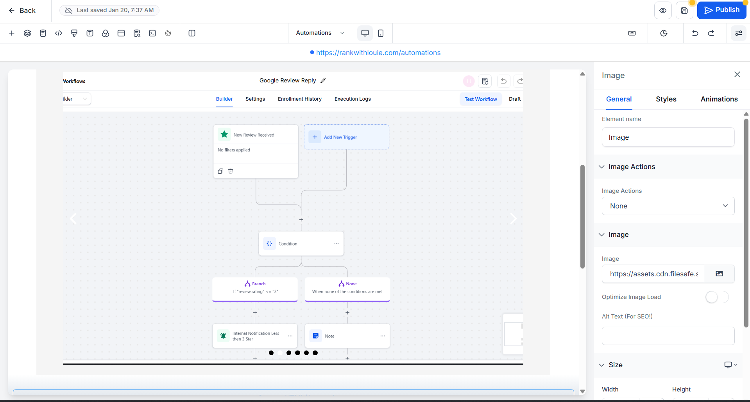Open the cookie settings icon
Screen dimensions: 750x402
pos(168,33)
